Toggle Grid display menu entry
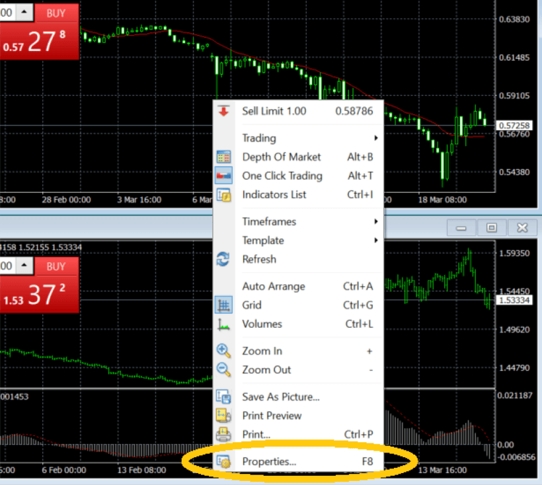 click(x=298, y=305)
